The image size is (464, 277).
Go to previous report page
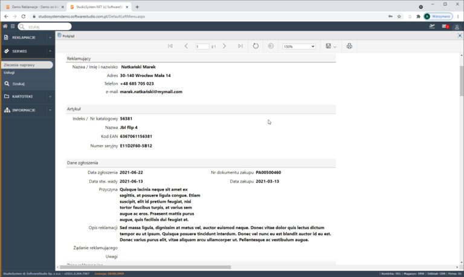pyautogui.click(x=186, y=46)
